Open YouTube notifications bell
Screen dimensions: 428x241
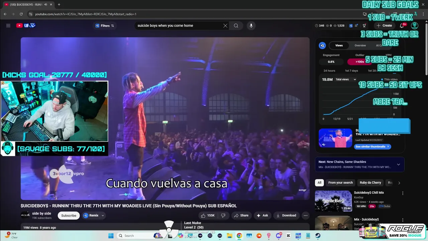point(402,25)
